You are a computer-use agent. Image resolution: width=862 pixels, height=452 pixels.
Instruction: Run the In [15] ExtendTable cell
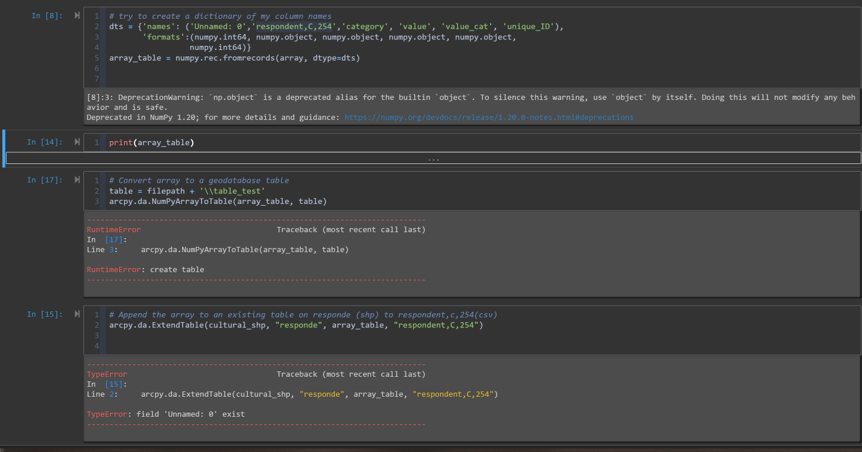pyautogui.click(x=77, y=314)
